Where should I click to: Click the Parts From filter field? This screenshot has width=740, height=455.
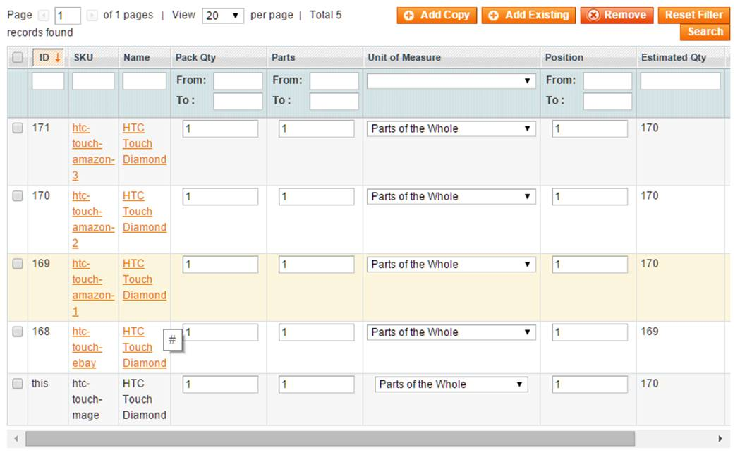pyautogui.click(x=334, y=81)
